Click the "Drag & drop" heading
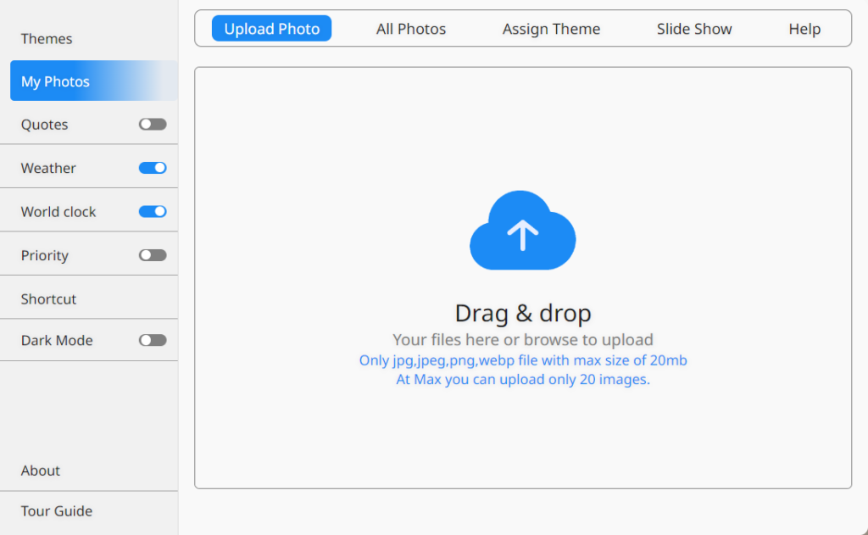 tap(523, 313)
